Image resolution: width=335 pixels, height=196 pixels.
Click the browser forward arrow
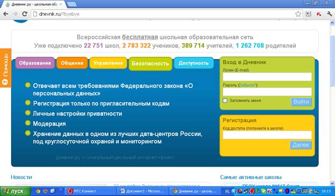tap(15, 14)
